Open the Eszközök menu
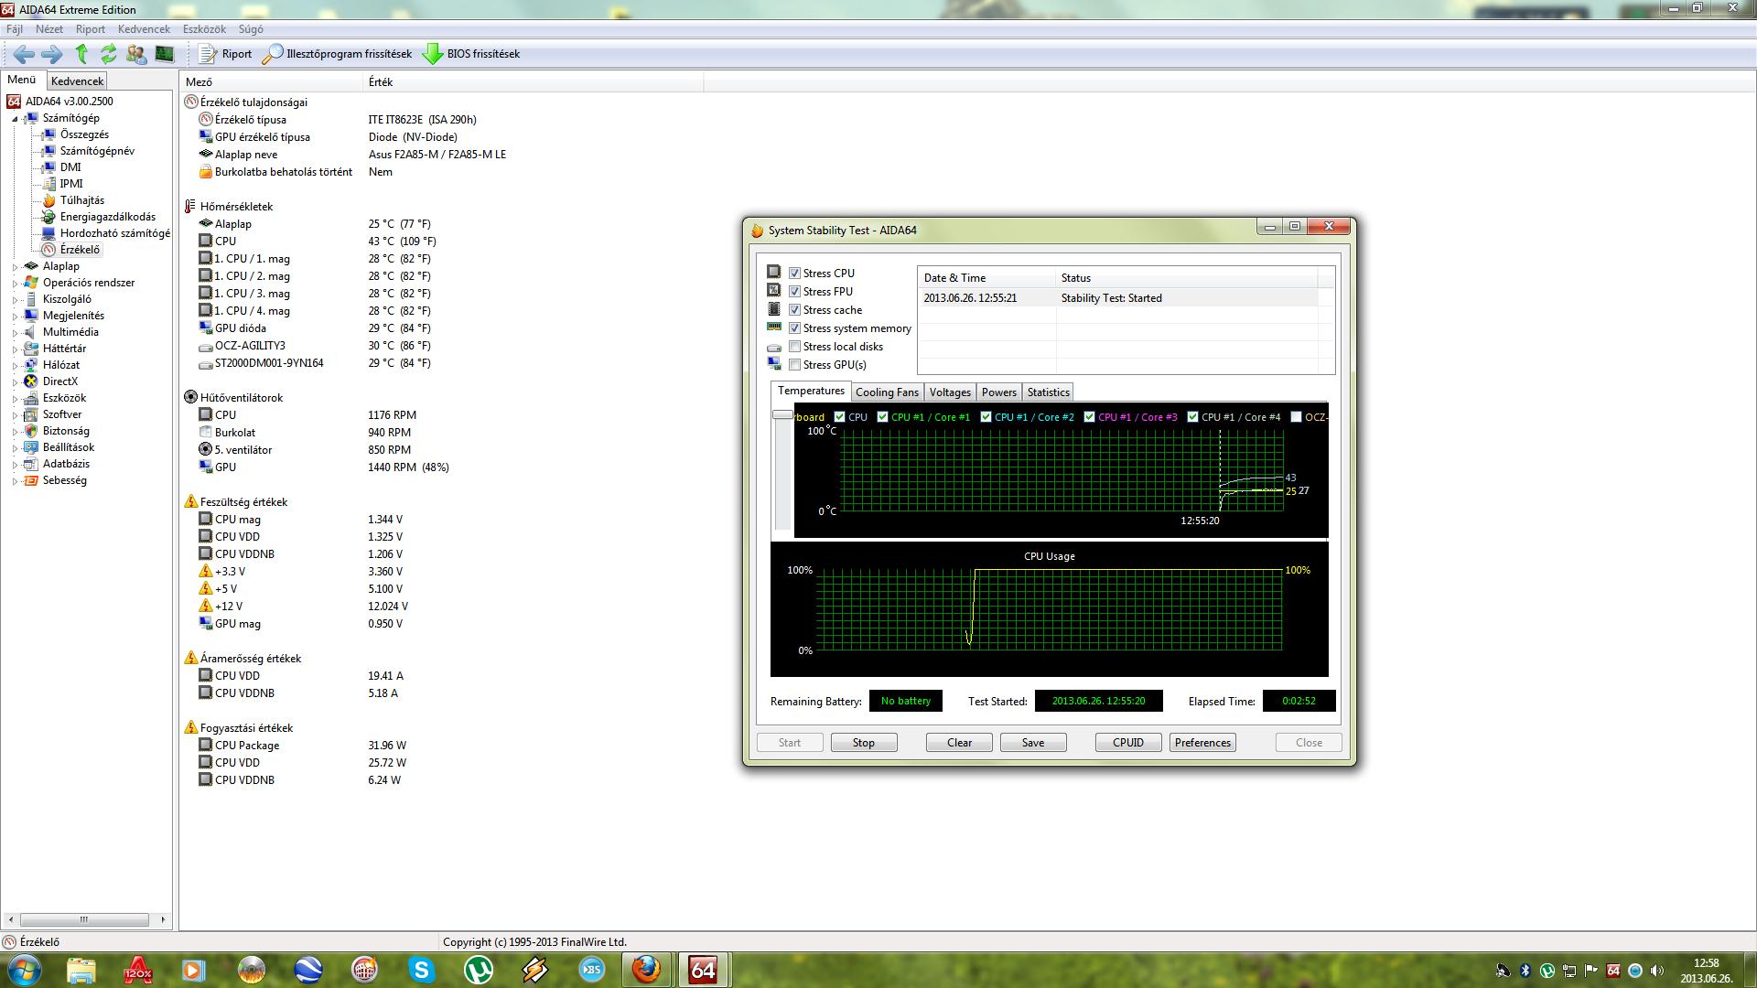Image resolution: width=1757 pixels, height=988 pixels. 204,29
